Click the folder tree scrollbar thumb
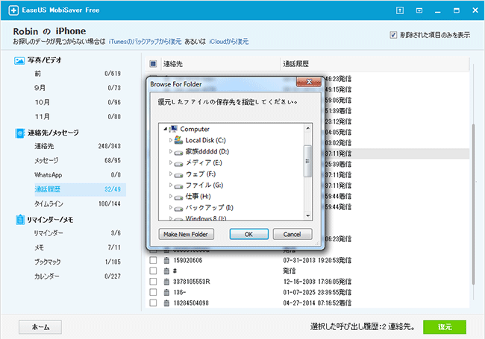The height and width of the screenshot is (339, 485). click(307, 161)
